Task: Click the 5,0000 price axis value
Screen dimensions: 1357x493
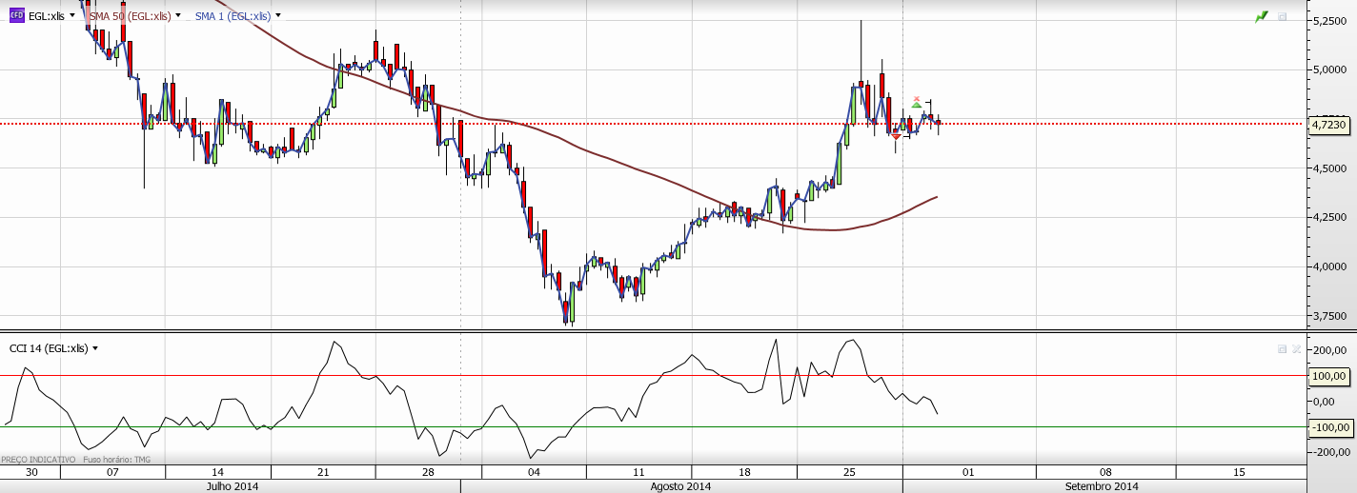Action: (1329, 69)
